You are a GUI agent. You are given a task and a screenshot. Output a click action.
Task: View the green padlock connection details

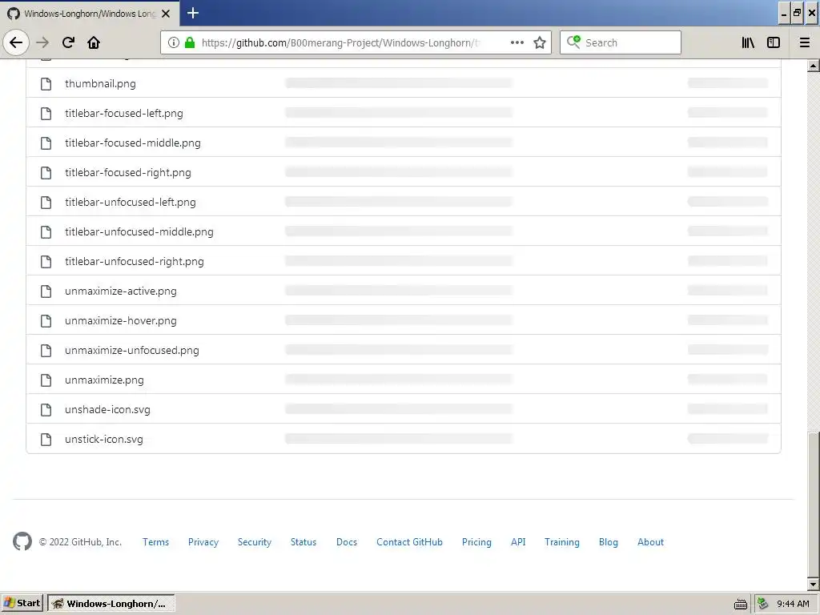[x=190, y=42]
